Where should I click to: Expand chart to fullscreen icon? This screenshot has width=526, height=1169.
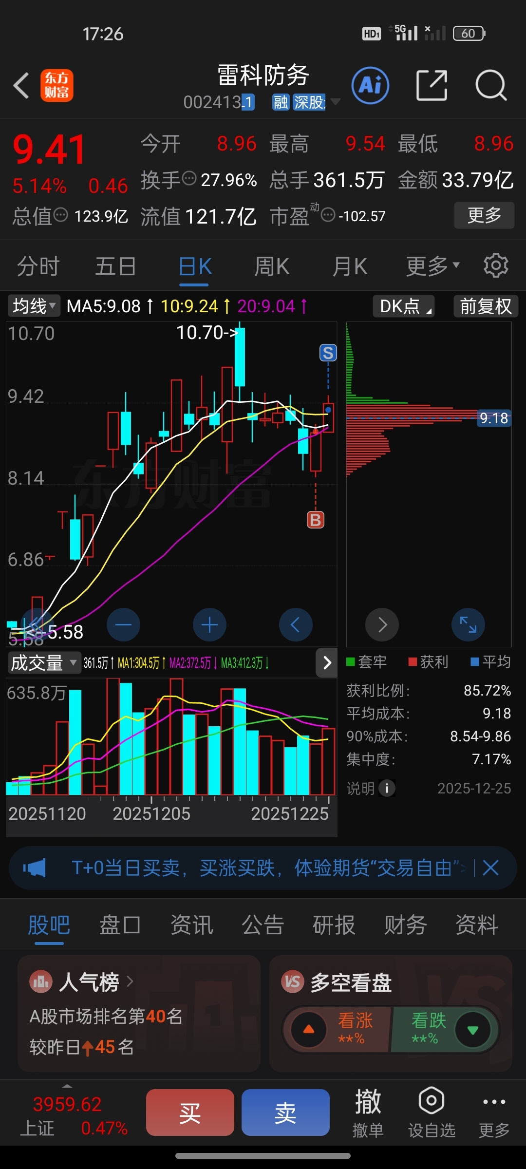(x=468, y=624)
